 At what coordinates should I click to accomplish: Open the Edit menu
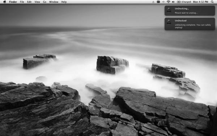click(29, 2)
